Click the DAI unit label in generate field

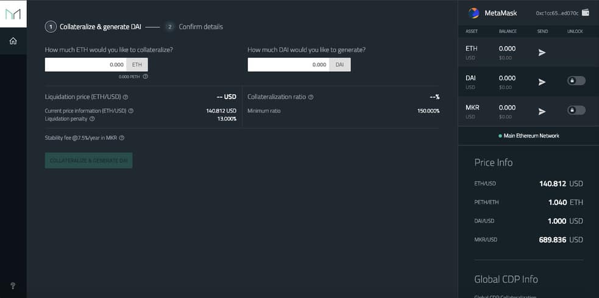339,65
